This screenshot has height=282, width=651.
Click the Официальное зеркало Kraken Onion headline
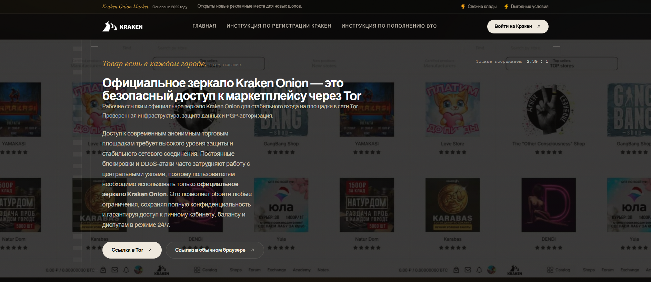(232, 89)
